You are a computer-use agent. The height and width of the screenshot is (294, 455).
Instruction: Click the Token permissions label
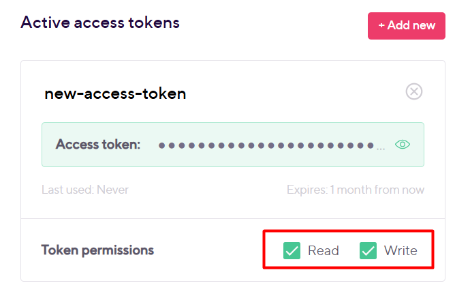[97, 250]
